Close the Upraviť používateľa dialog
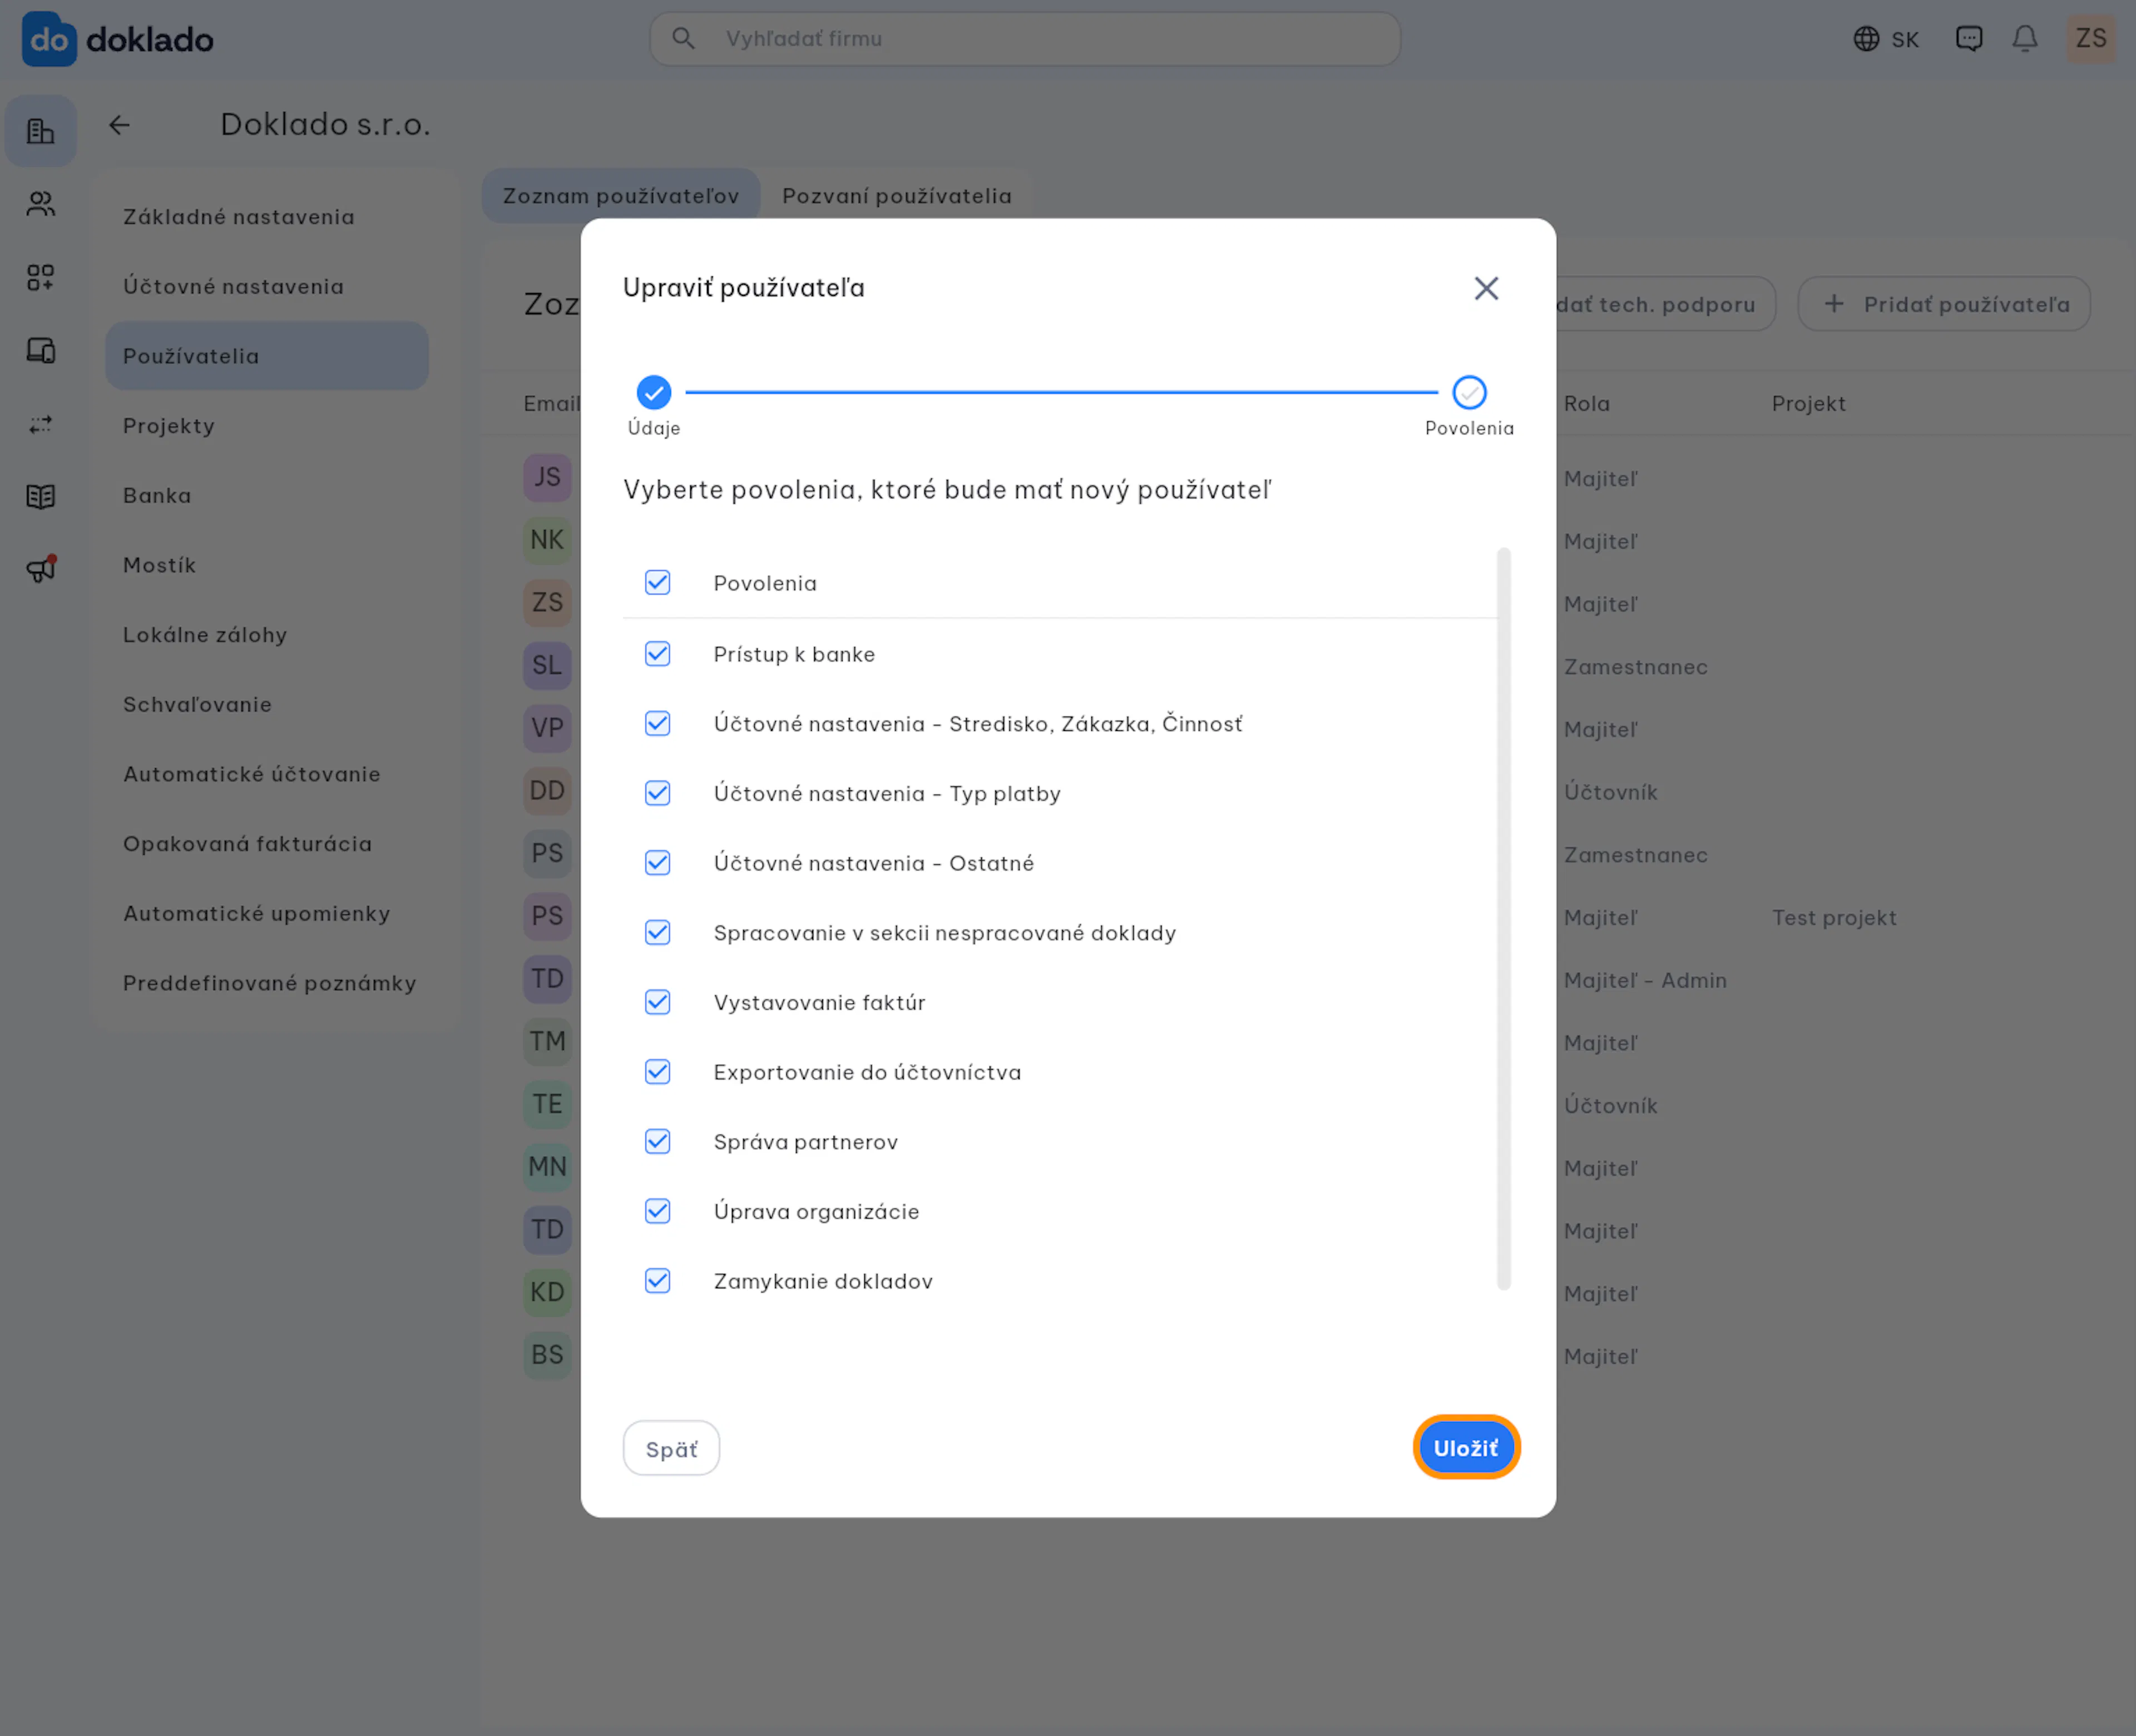Screen dimensions: 2136x1736 tap(1486, 288)
